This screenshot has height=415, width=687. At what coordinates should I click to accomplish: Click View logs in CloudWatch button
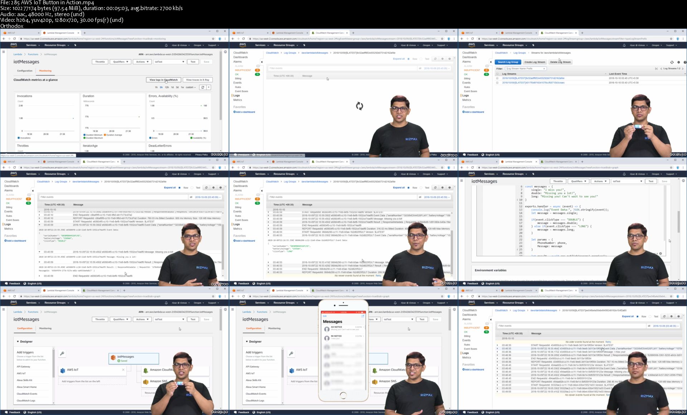(x=164, y=80)
